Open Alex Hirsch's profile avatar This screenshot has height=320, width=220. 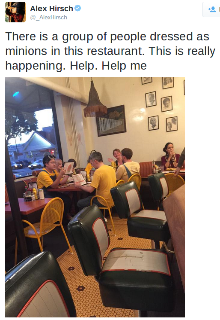[15, 12]
